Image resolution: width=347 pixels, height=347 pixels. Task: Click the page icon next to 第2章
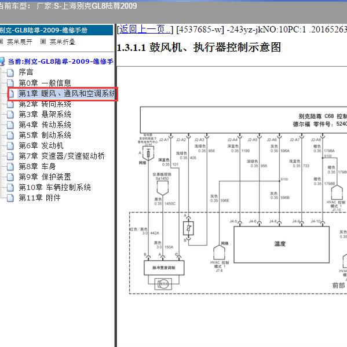pyautogui.click(x=10, y=104)
